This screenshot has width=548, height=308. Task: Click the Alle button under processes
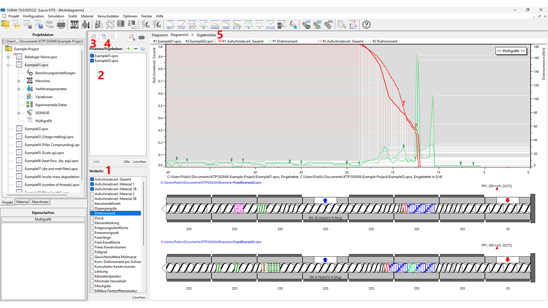(127, 162)
